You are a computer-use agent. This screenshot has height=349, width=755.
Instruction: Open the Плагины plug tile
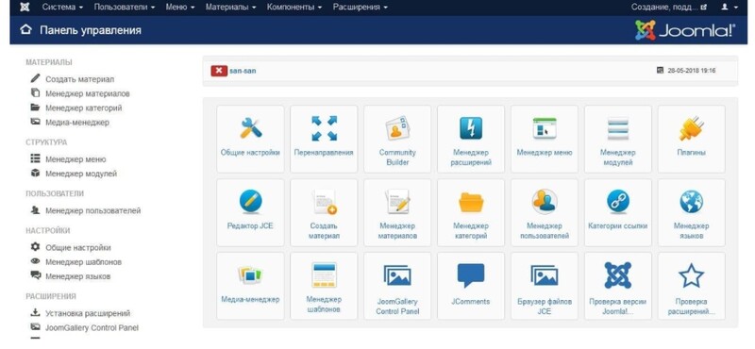(x=692, y=139)
